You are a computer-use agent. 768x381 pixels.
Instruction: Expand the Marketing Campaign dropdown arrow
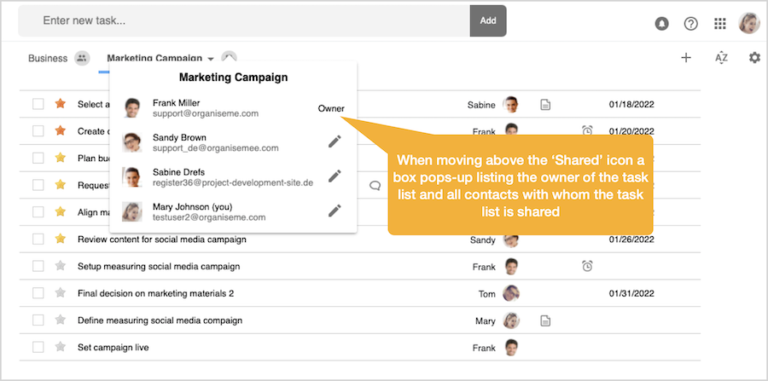point(211,59)
